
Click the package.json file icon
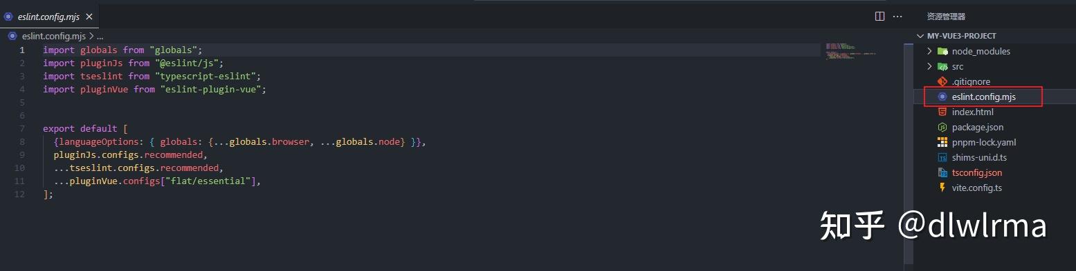click(x=942, y=127)
